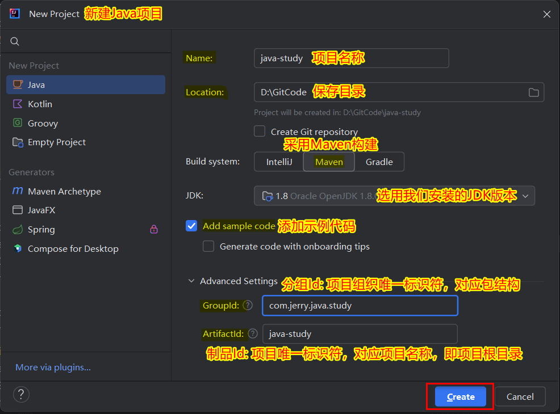Collapse the Advanced Settings section

click(191, 281)
